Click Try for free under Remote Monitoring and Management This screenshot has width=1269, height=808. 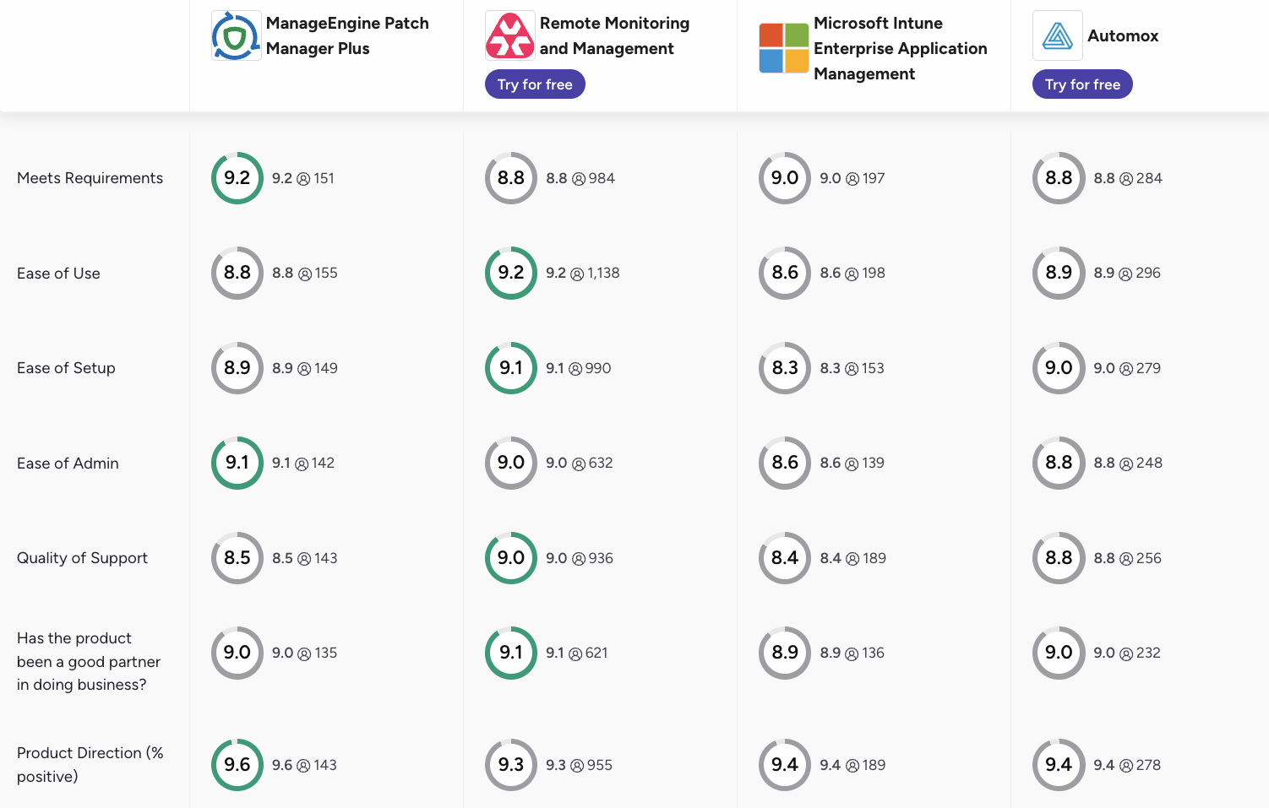(x=535, y=84)
